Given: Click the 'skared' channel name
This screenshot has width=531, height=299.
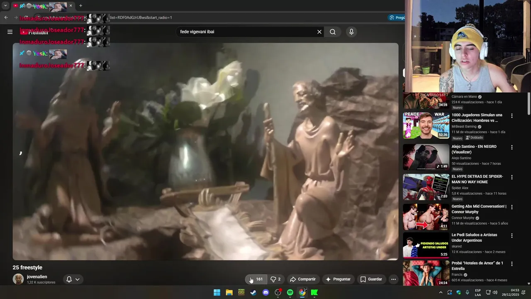Looking at the screenshot, I should point(456,246).
